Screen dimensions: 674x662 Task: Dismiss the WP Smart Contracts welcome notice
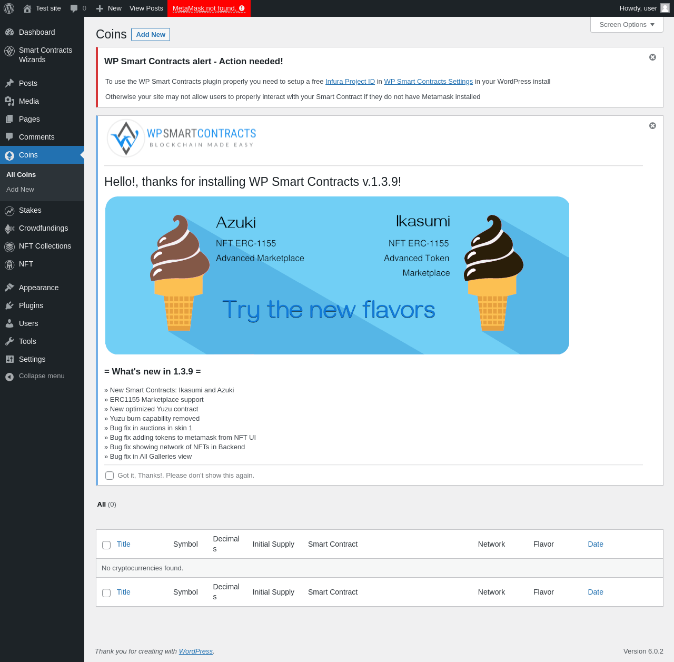click(652, 125)
